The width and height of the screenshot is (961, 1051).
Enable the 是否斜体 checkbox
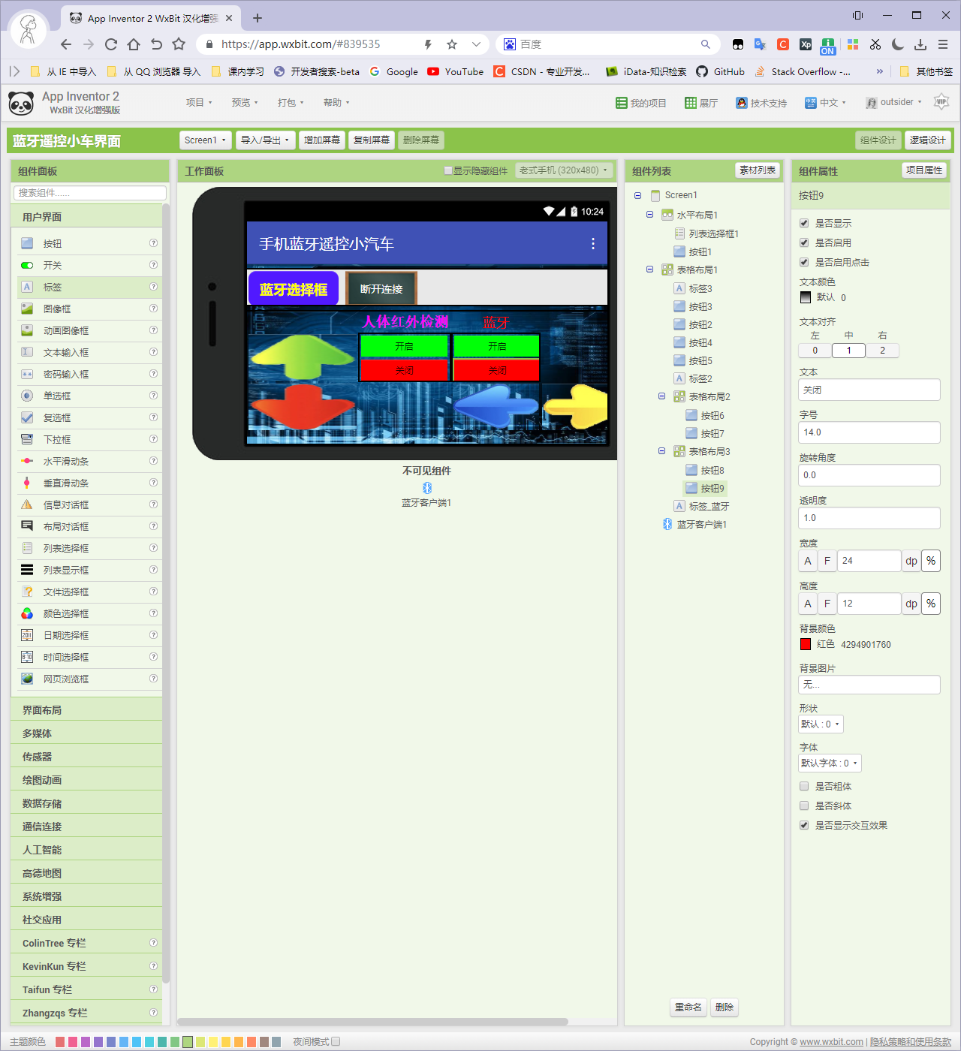(803, 806)
